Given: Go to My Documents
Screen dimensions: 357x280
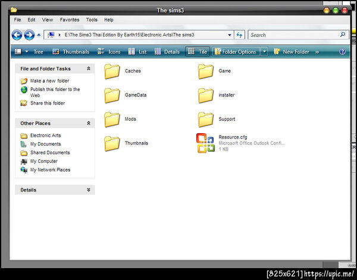Looking at the screenshot, I should 46,144.
